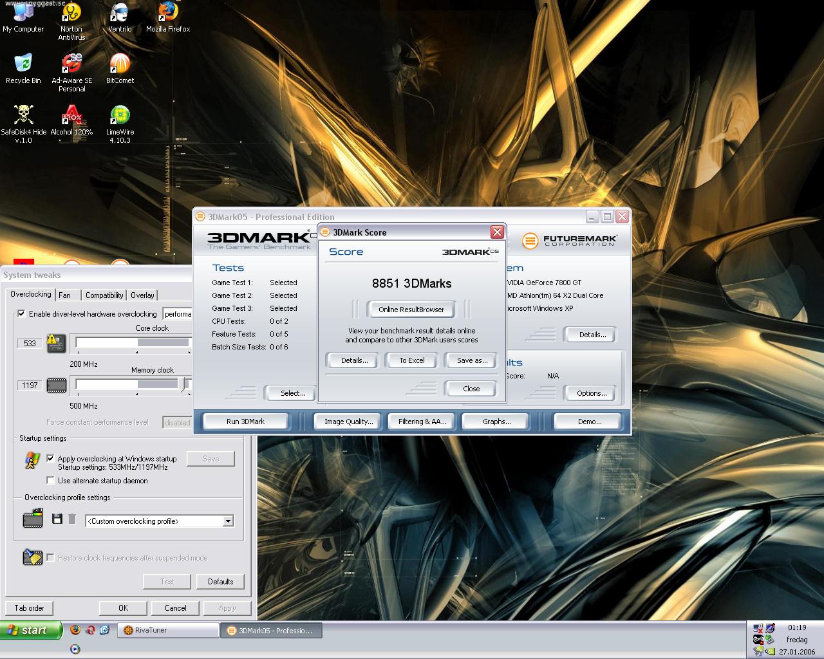Screen dimensions: 824x659
Task: Select the Mozilla Firefox desktop shortcut
Action: (168, 17)
